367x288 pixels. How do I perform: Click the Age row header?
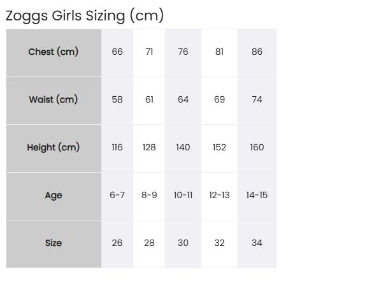(x=54, y=196)
